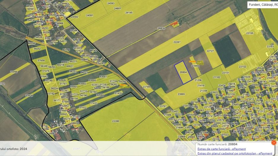
Task: Click the Fundeni, Călărași location search box
Action: tap(263, 5)
